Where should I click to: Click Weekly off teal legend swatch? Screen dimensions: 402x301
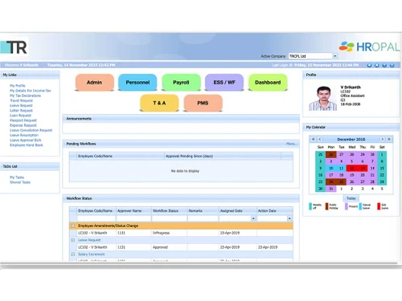(310, 206)
